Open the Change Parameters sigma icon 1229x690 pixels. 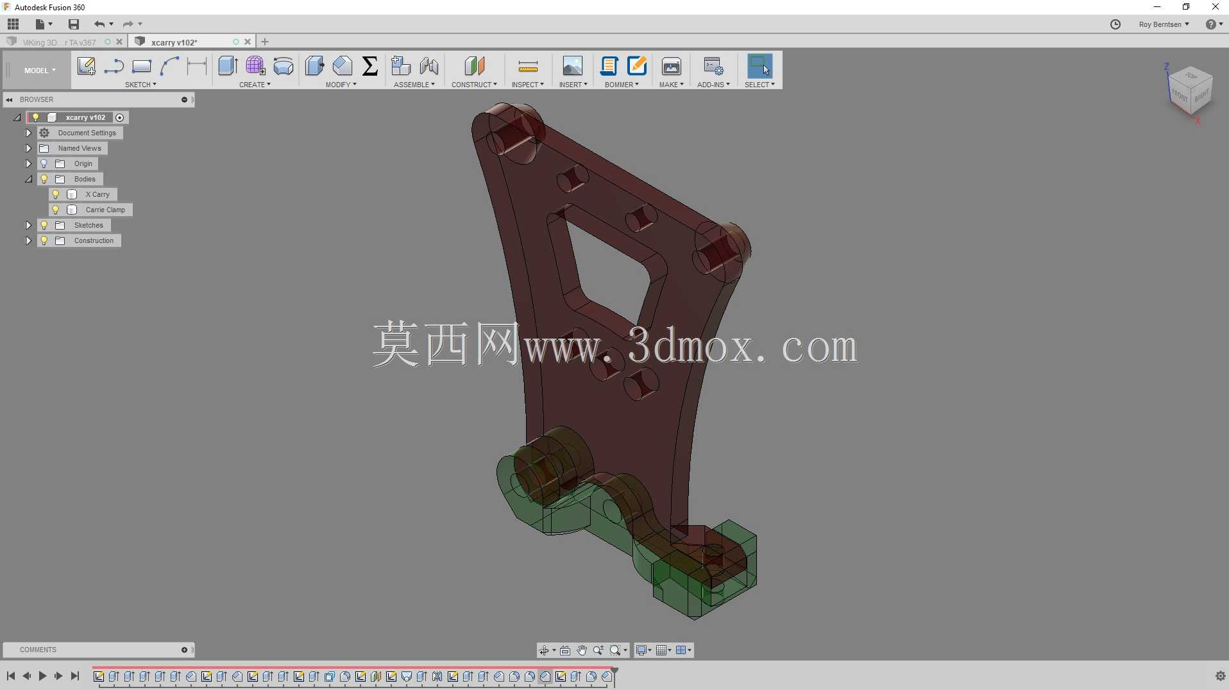click(x=369, y=66)
